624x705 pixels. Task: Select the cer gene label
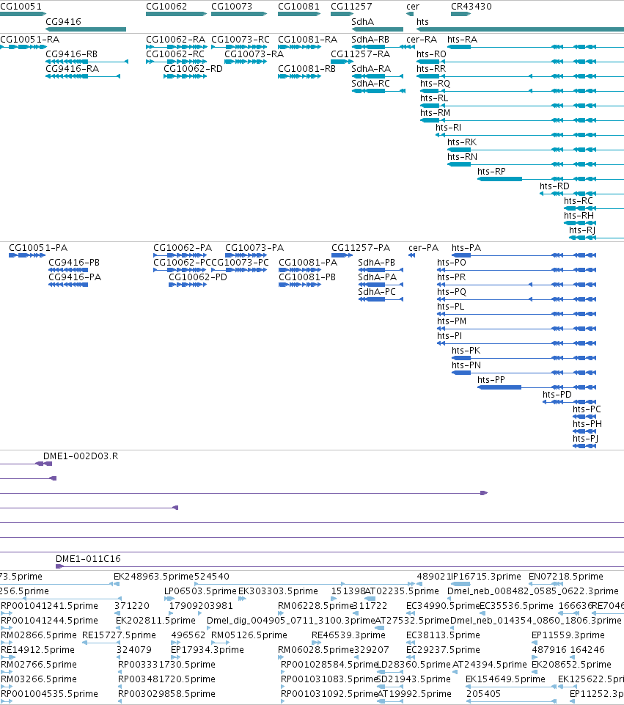(412, 7)
